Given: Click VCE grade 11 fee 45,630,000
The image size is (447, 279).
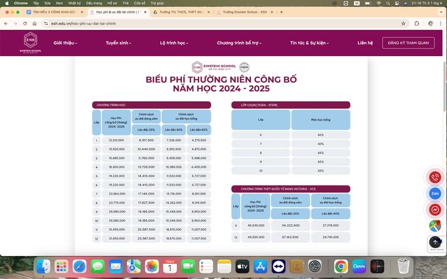Looking at the screenshot, I should pos(255,225).
